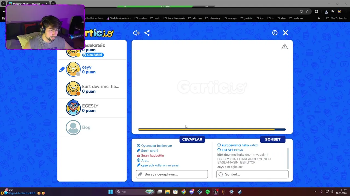Open the tab search dropdown arrow
The height and width of the screenshot is (196, 350).
(x=3, y=4)
